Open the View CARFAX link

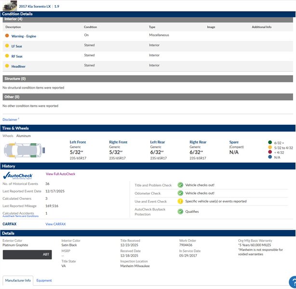click(x=55, y=224)
